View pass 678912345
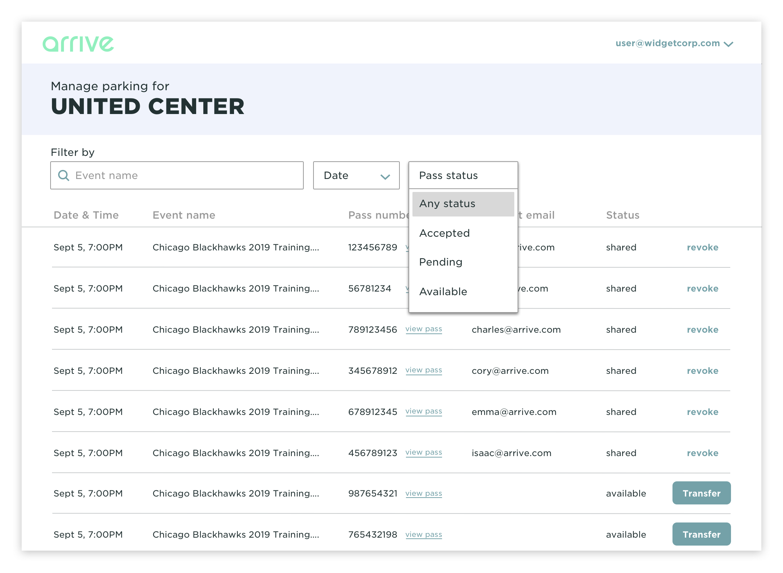The image size is (783, 573). [424, 411]
